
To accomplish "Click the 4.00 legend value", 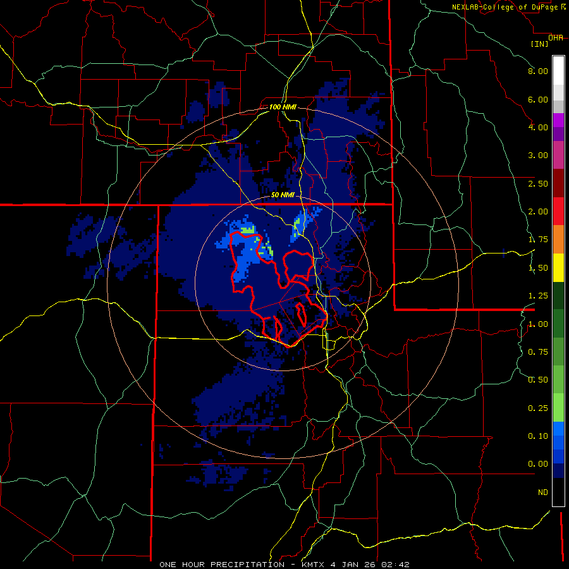I will (538, 127).
